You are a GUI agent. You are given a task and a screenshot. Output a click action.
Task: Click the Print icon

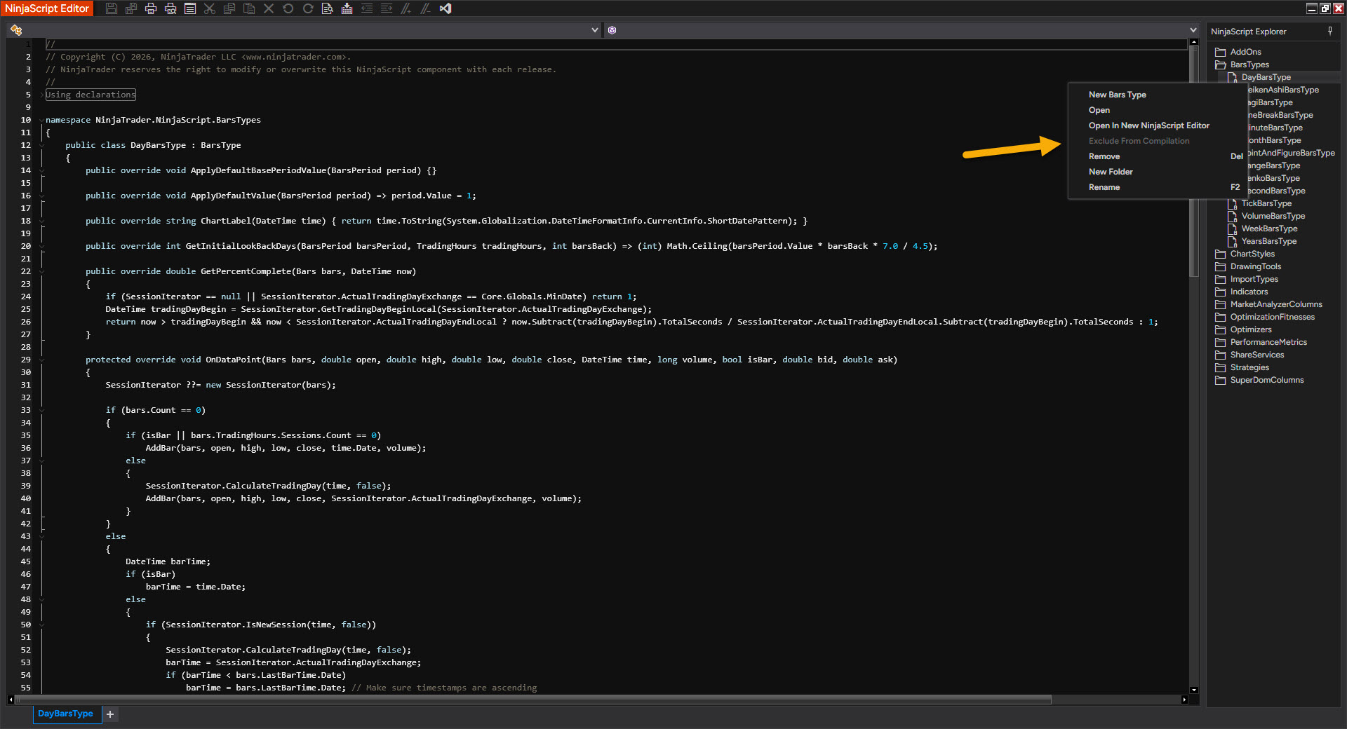pos(151,8)
